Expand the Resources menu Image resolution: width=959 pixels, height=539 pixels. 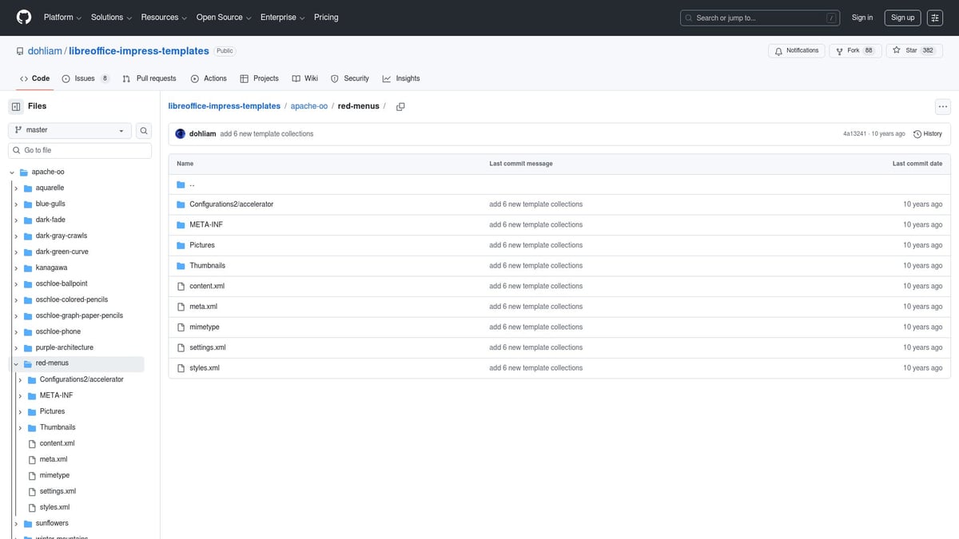pos(164,17)
